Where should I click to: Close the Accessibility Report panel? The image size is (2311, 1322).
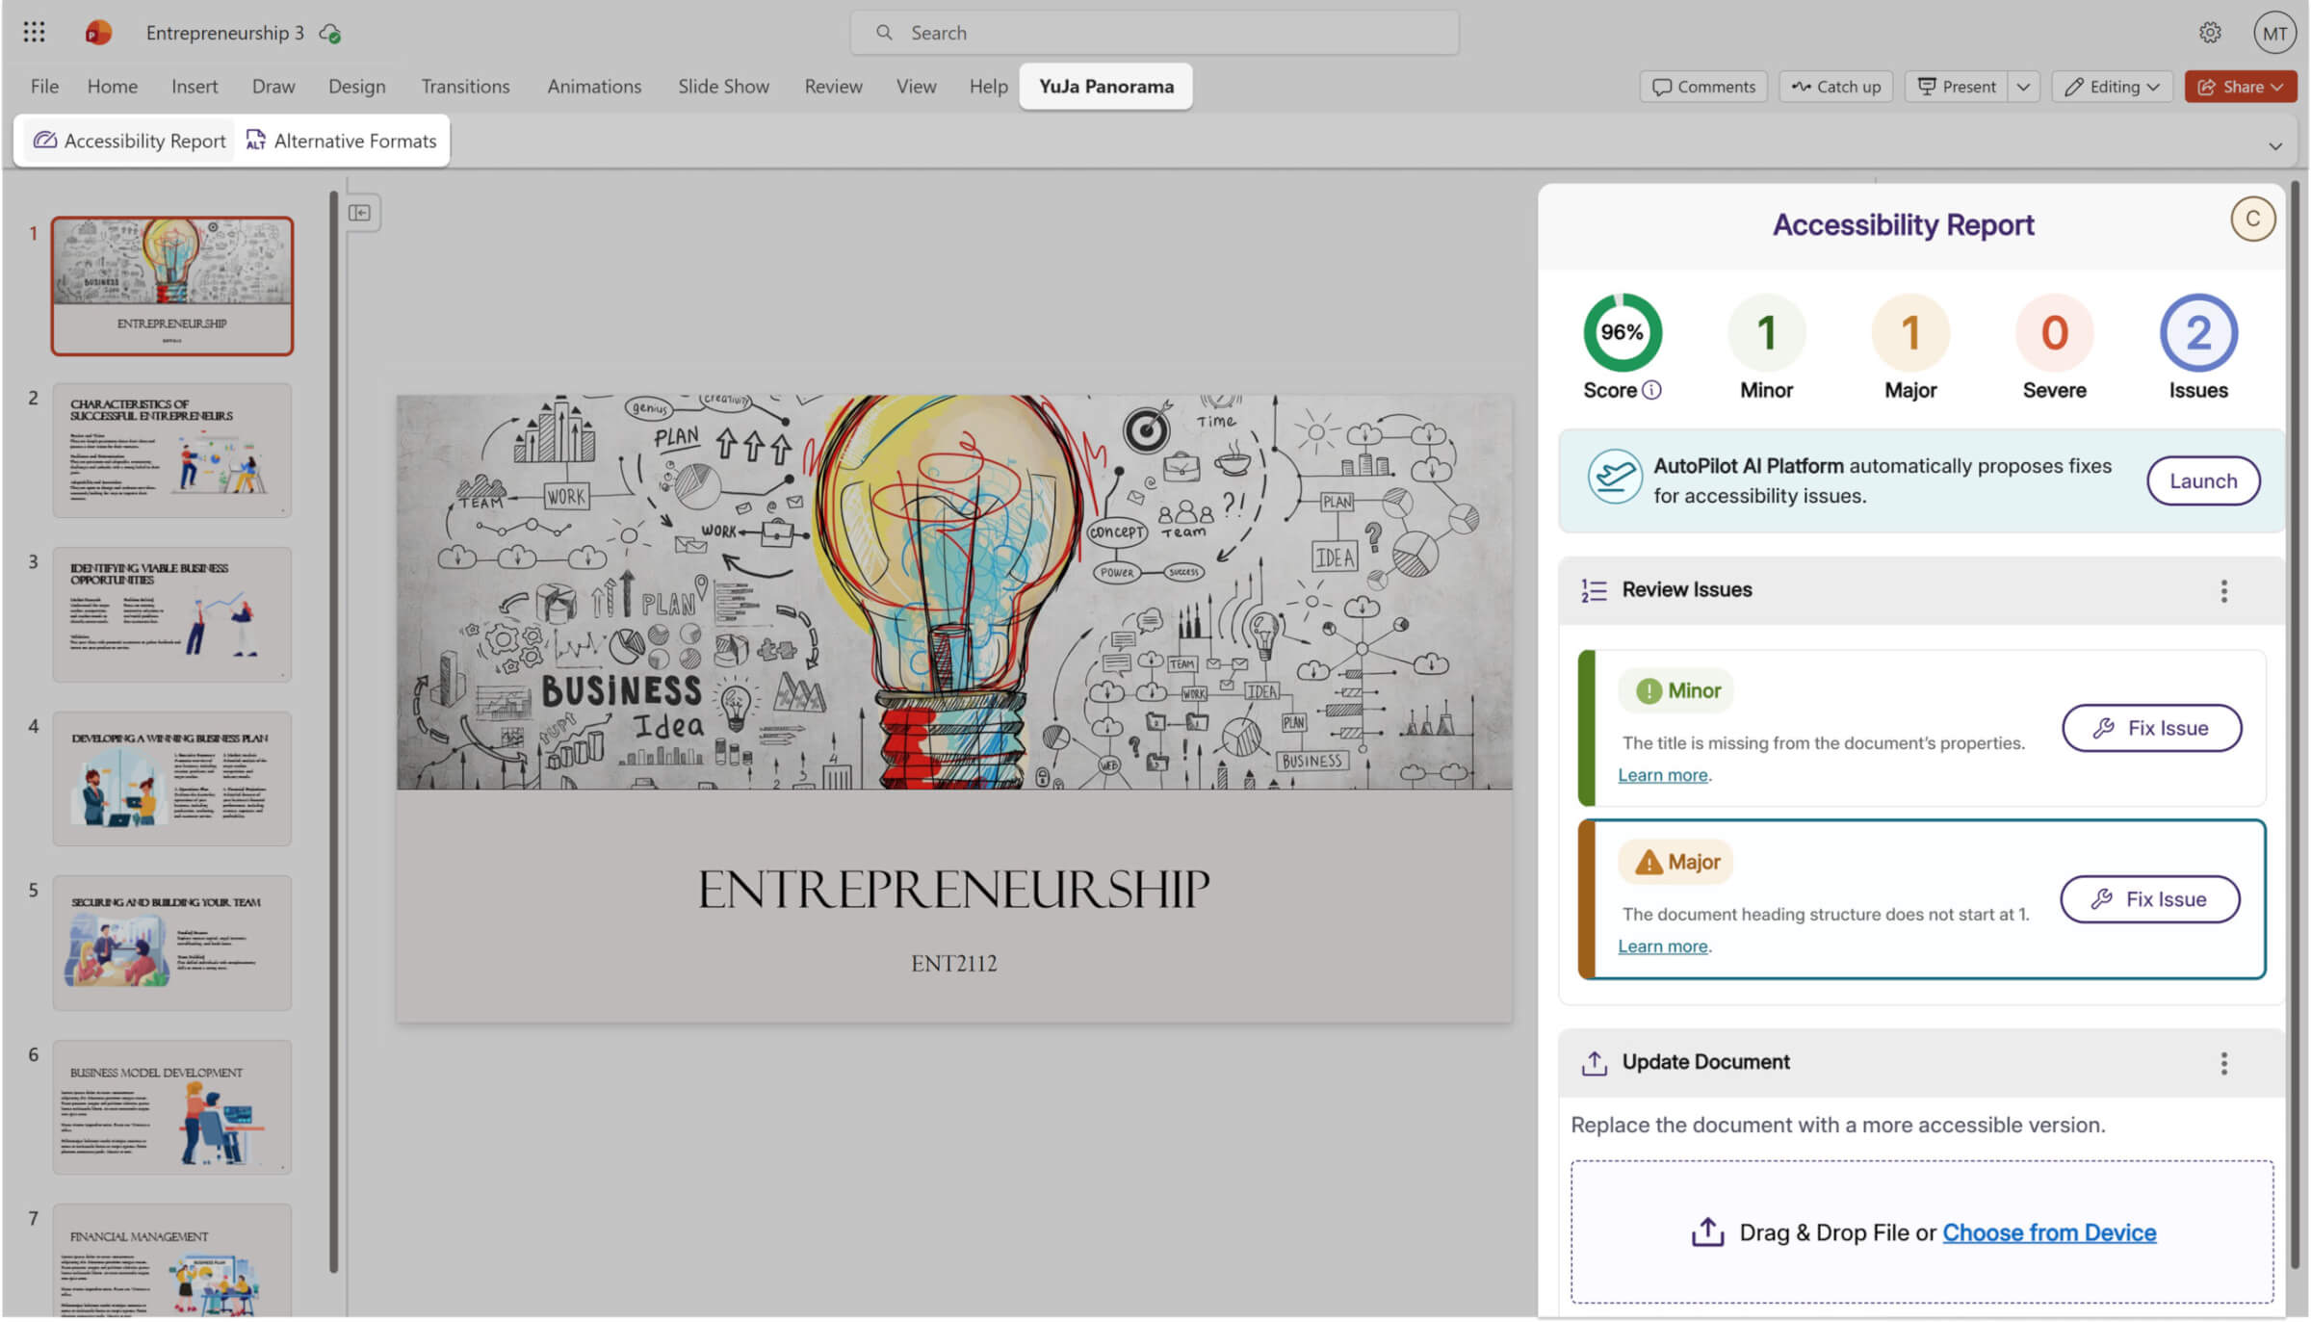pos(2253,219)
